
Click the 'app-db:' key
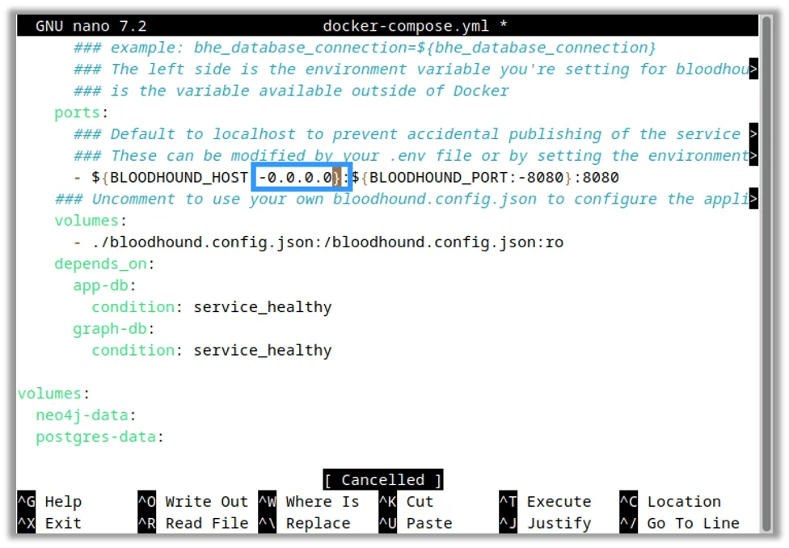tap(104, 285)
